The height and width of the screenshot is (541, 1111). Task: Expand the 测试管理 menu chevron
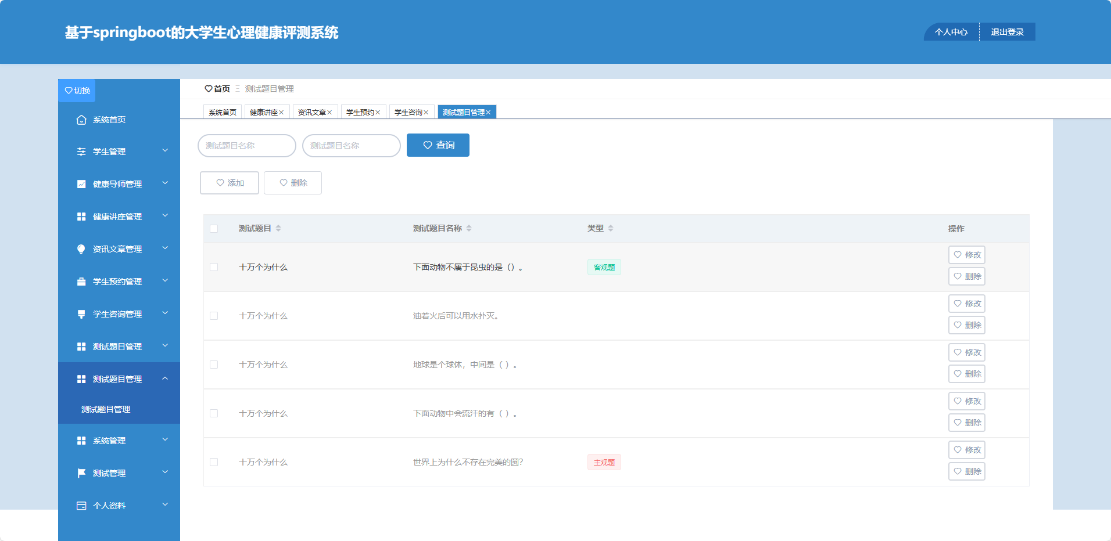[x=165, y=473]
